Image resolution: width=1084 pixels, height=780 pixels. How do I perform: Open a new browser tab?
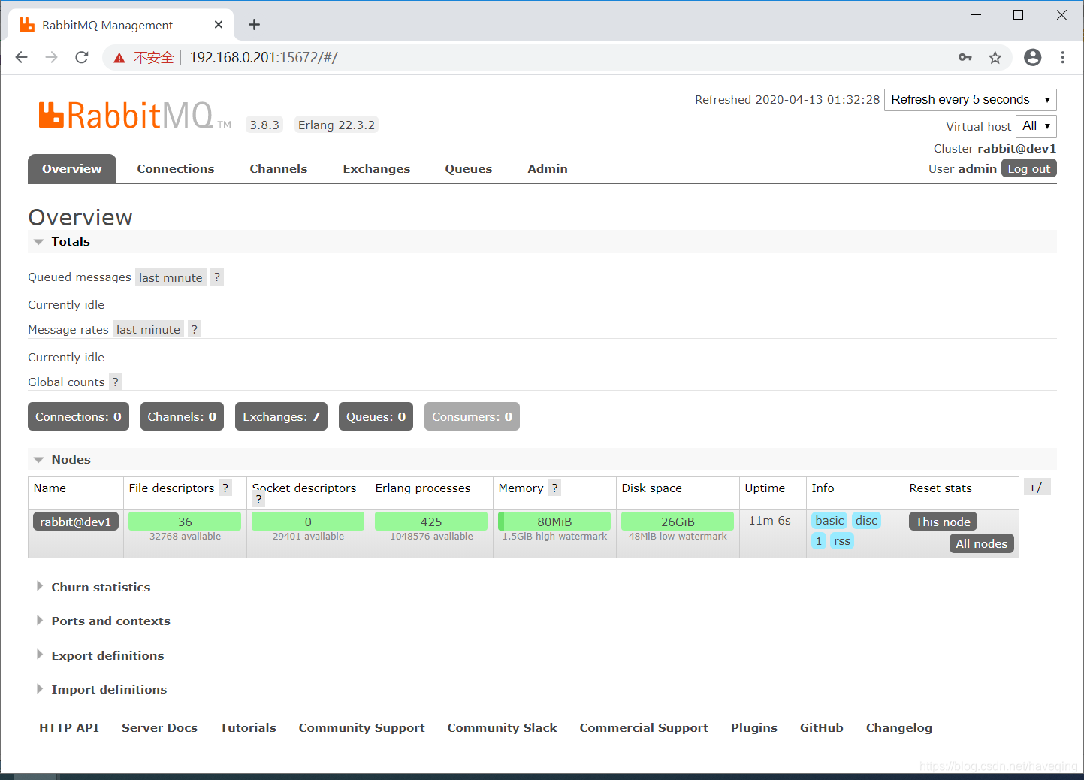(x=254, y=25)
